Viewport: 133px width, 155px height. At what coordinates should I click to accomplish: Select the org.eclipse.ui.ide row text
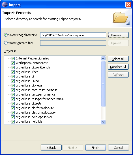(x=27, y=81)
